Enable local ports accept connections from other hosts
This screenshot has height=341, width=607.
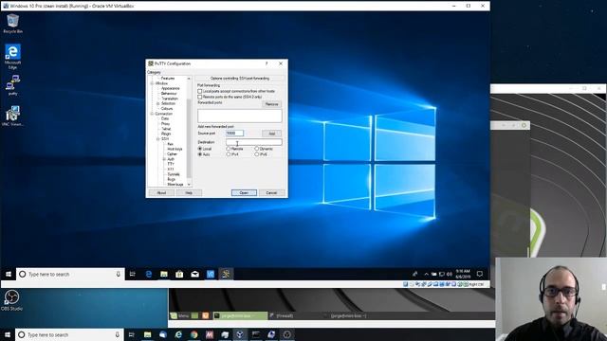pos(200,91)
